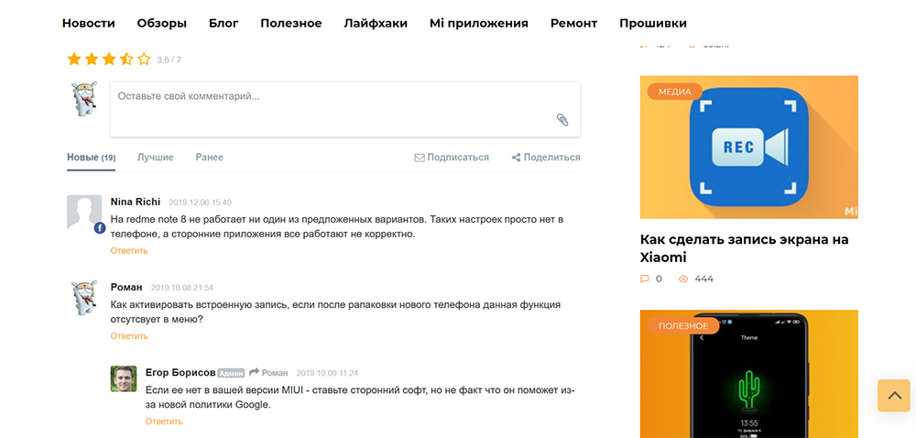The width and height of the screenshot is (916, 438).
Task: Open the Прошивки menu item
Action: click(653, 23)
